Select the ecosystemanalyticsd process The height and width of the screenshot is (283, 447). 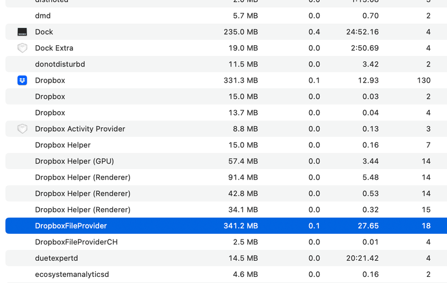(x=226, y=274)
